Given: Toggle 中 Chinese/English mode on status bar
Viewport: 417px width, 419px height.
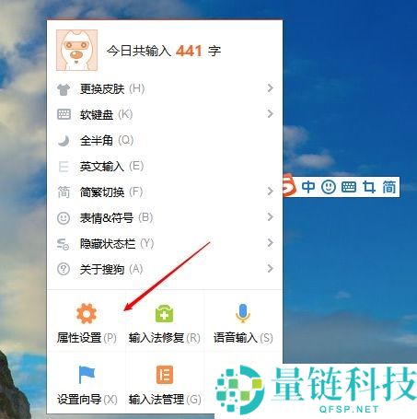Looking at the screenshot, I should [x=308, y=187].
